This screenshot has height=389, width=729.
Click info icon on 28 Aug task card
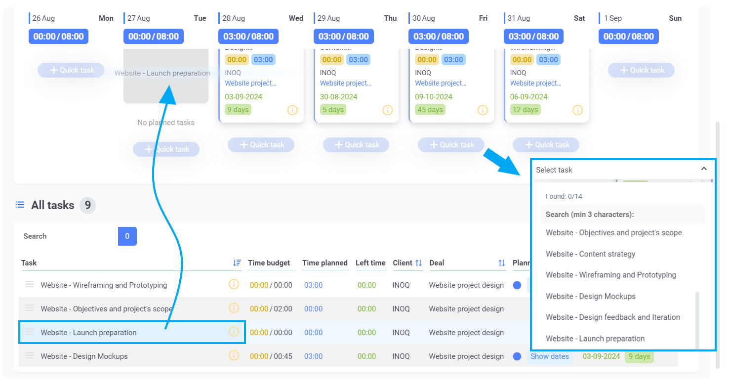pyautogui.click(x=292, y=110)
